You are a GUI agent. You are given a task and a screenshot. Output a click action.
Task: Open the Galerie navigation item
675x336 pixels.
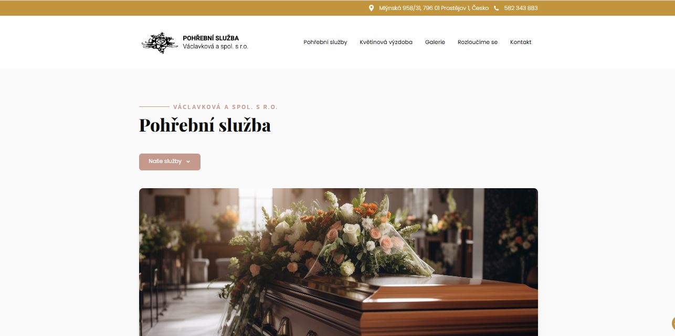click(435, 42)
